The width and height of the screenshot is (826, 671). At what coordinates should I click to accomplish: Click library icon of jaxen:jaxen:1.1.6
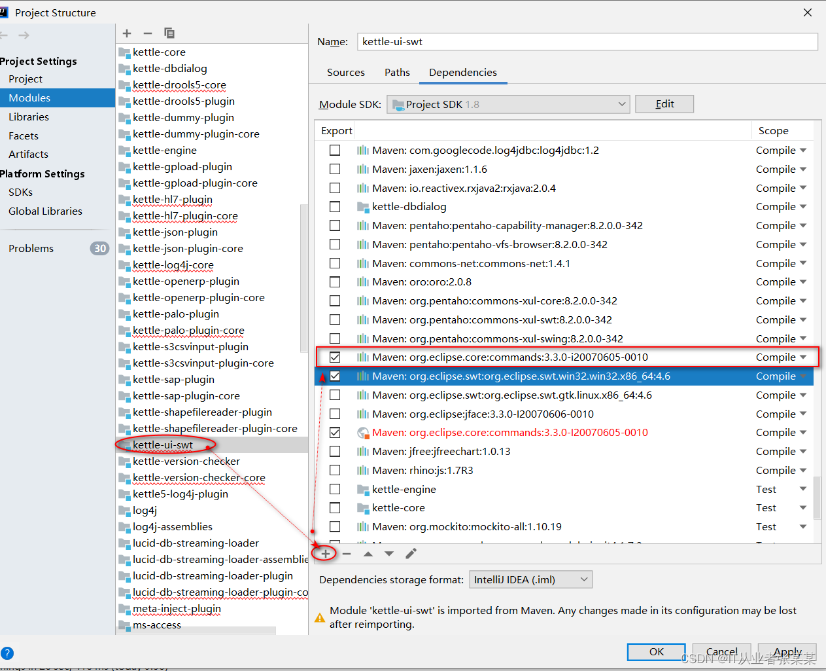coord(363,170)
